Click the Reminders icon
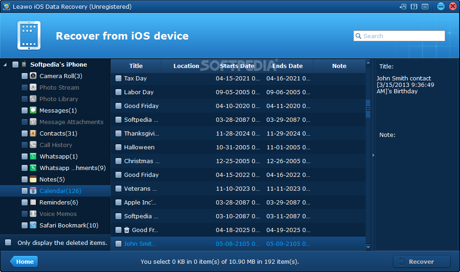This screenshot has width=460, height=272. tap(33, 202)
